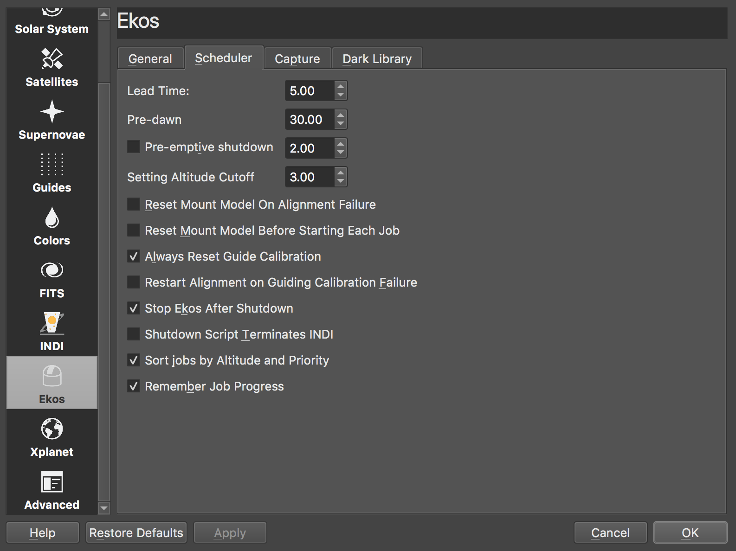Switch to the General tab

pos(150,59)
